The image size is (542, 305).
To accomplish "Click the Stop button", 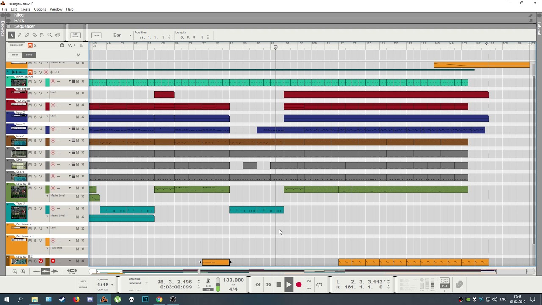I will point(279,285).
